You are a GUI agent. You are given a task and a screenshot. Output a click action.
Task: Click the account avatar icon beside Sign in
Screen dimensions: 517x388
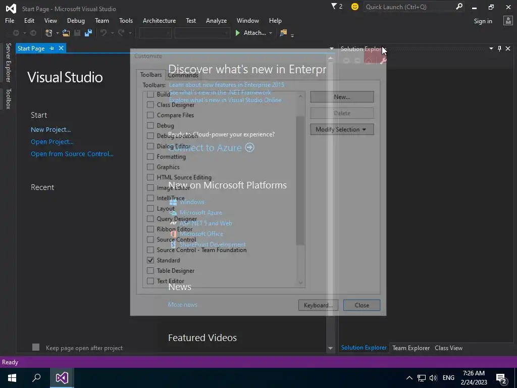[x=508, y=21]
